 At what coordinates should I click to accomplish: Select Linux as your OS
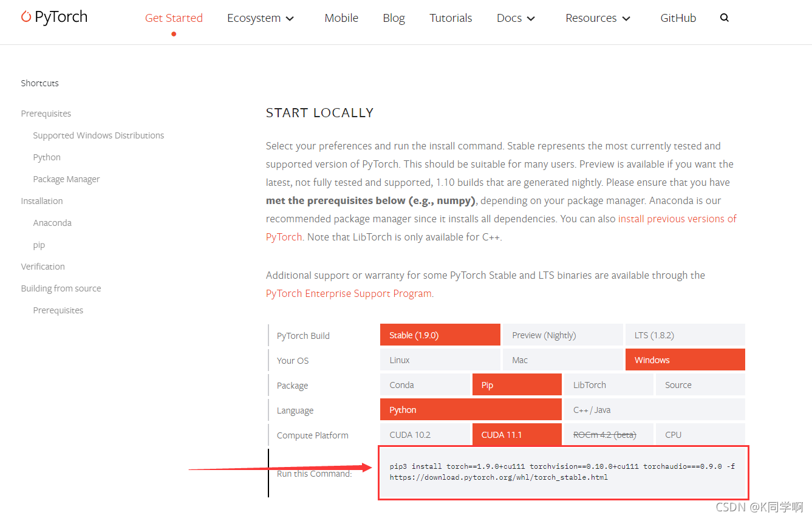click(440, 360)
